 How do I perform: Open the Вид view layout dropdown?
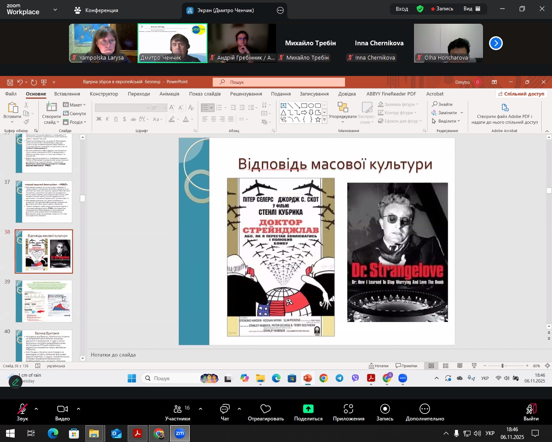(472, 9)
